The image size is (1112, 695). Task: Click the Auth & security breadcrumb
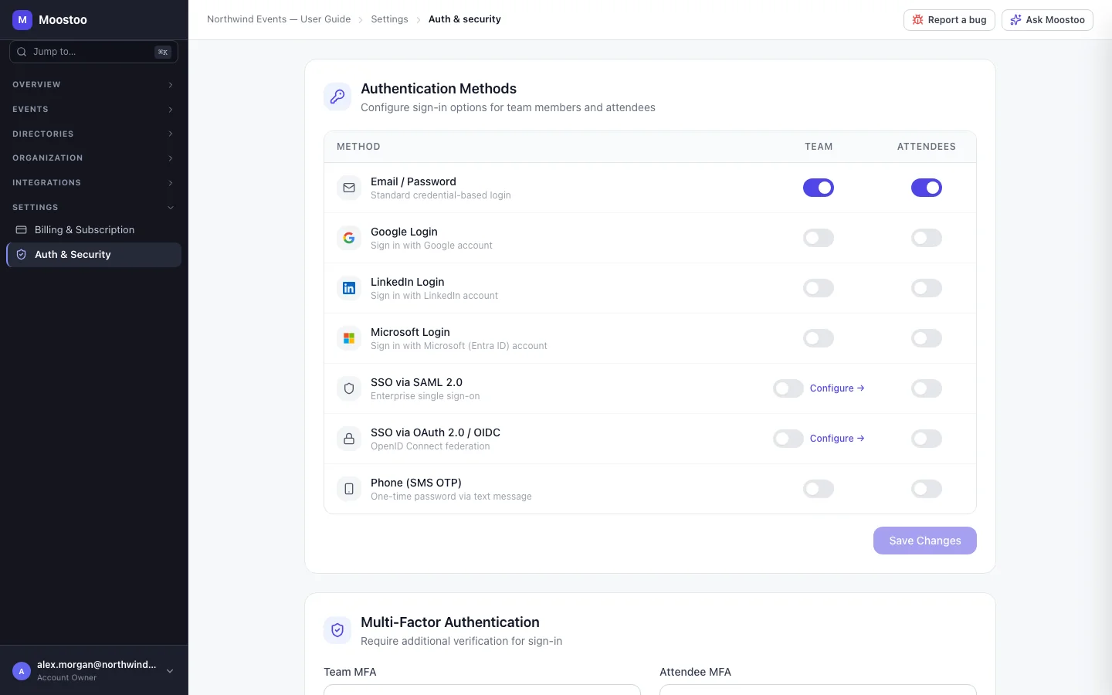click(x=465, y=19)
